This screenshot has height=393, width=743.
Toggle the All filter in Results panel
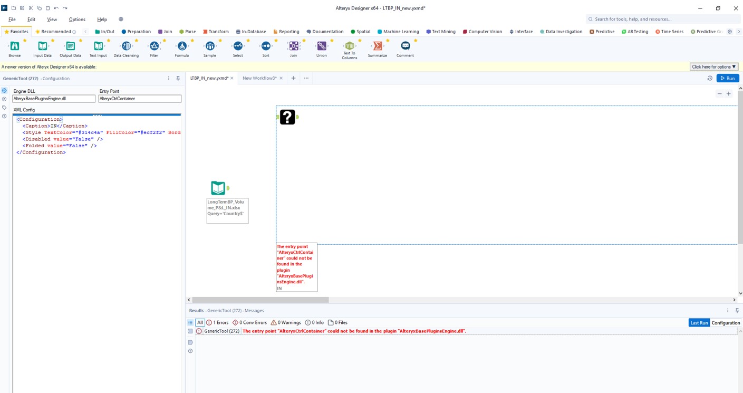click(x=199, y=322)
